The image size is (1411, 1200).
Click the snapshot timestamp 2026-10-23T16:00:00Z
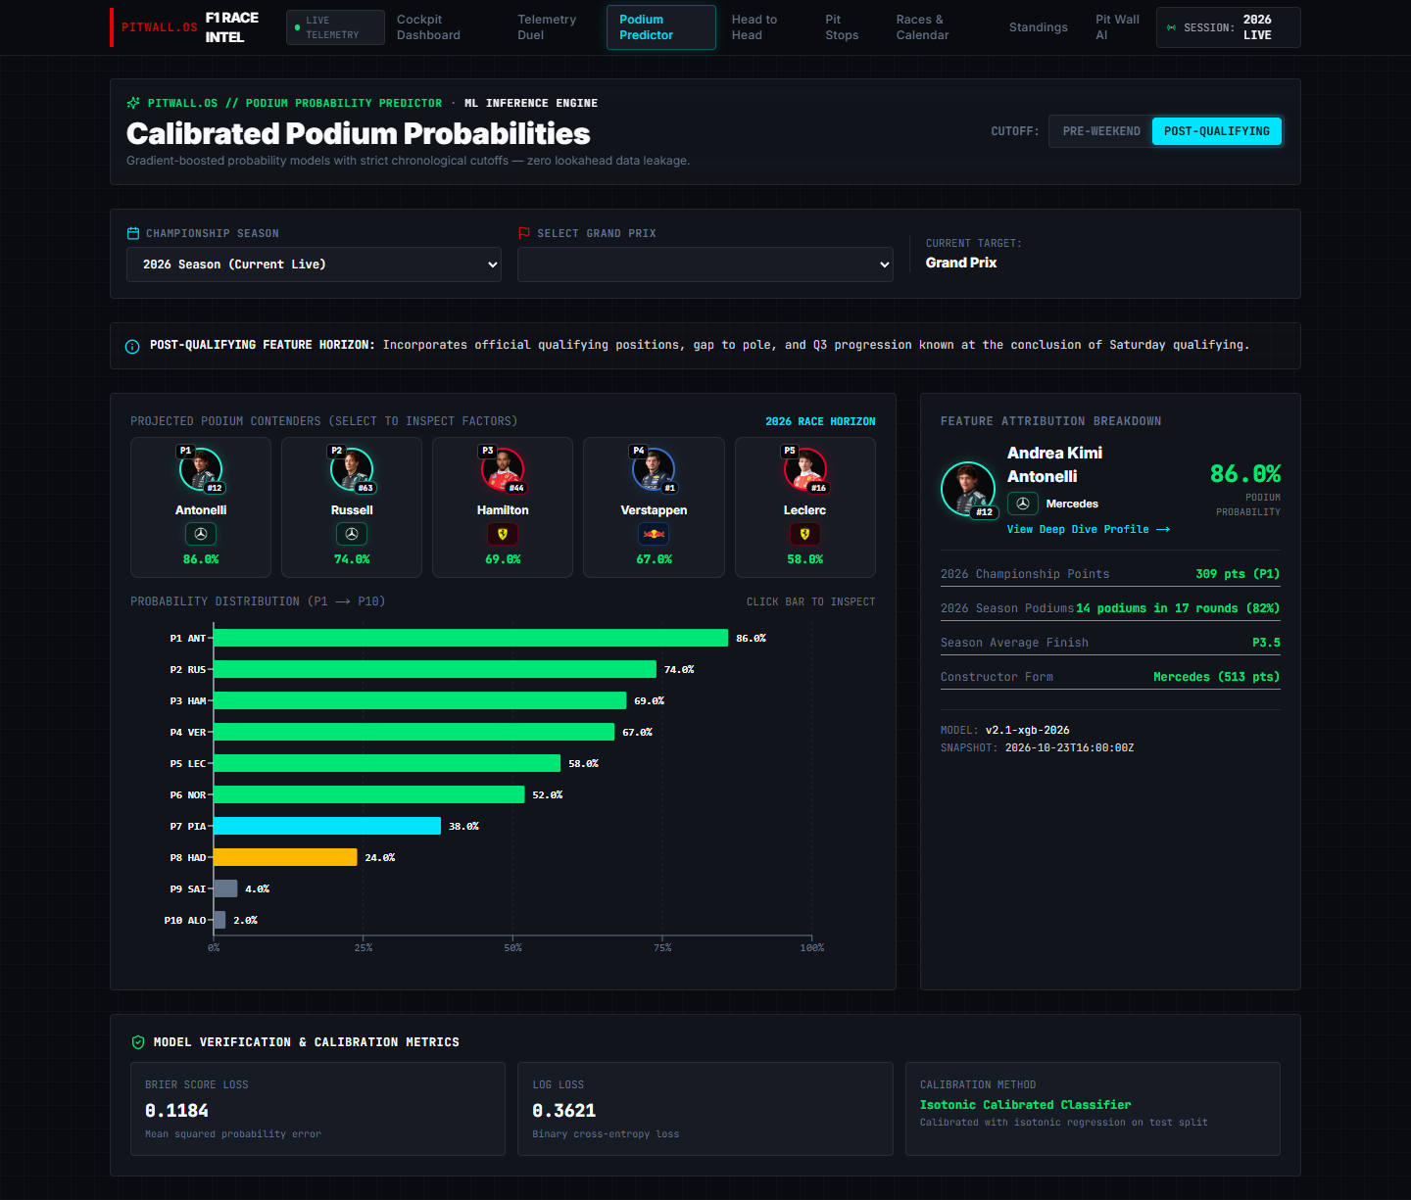[1069, 748]
